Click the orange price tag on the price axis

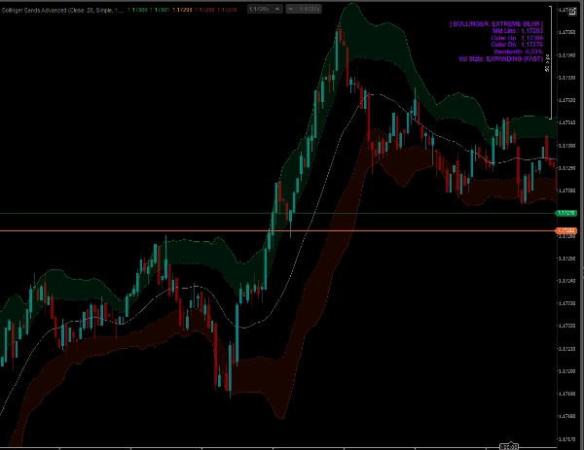[x=566, y=230]
